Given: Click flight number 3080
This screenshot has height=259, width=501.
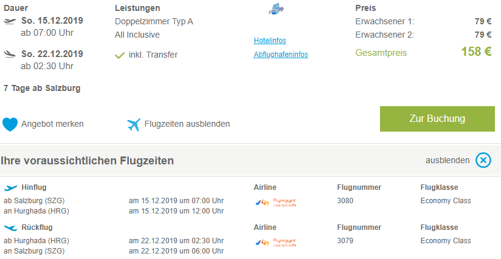Looking at the screenshot, I should tap(345, 201).
